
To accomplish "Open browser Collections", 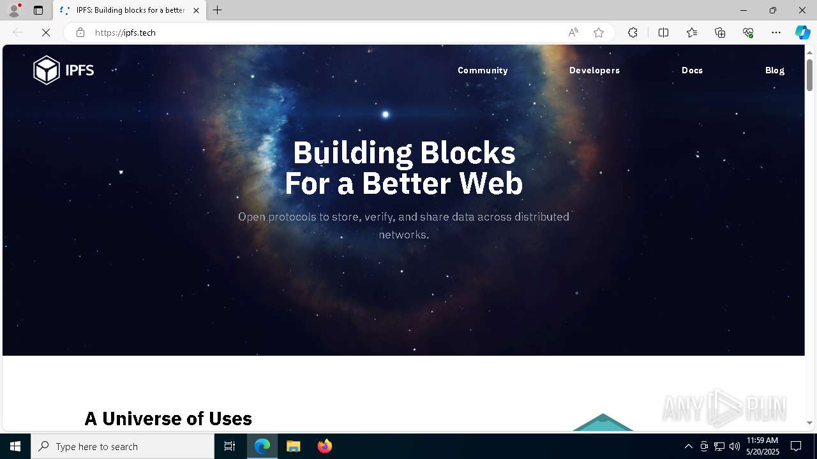I will [720, 33].
